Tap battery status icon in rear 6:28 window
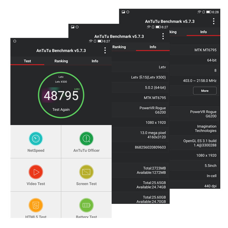The height and width of the screenshot is (228, 228). [x=209, y=12]
